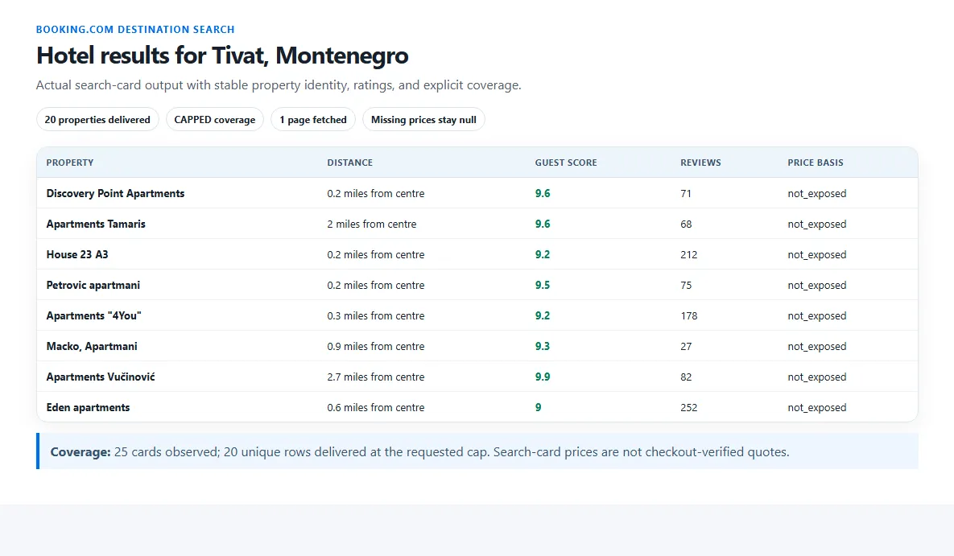Select the 'Apartments "4You"' property name
The height and width of the screenshot is (556, 954).
93,315
